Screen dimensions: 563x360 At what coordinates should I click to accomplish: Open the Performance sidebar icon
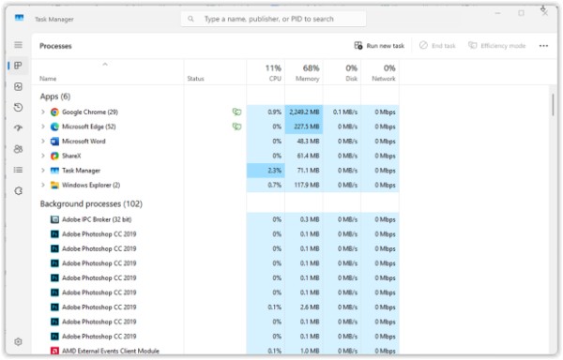click(x=19, y=86)
